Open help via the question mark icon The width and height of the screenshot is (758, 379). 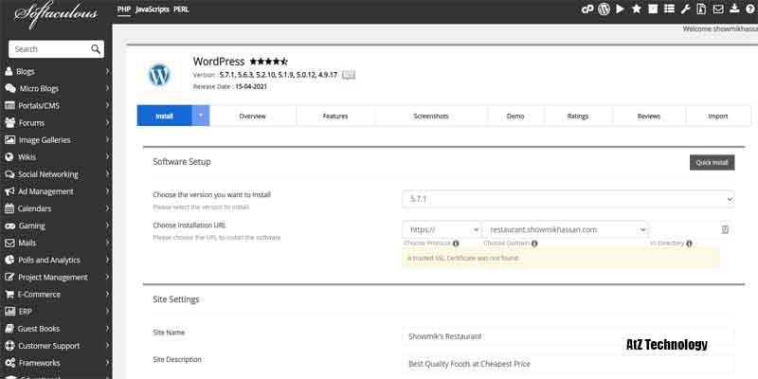click(x=750, y=9)
